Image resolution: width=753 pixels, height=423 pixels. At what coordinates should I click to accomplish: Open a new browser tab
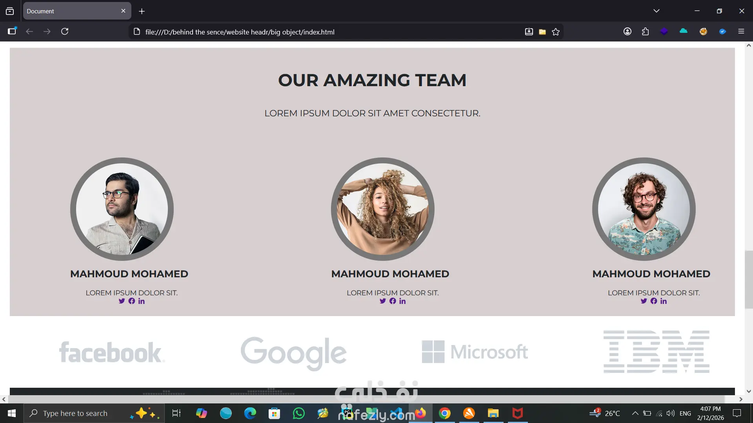tap(142, 11)
